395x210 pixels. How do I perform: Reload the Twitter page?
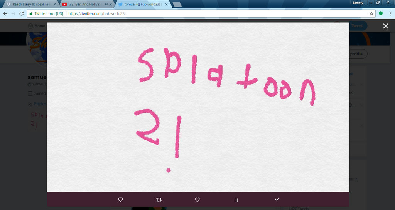pyautogui.click(x=22, y=13)
